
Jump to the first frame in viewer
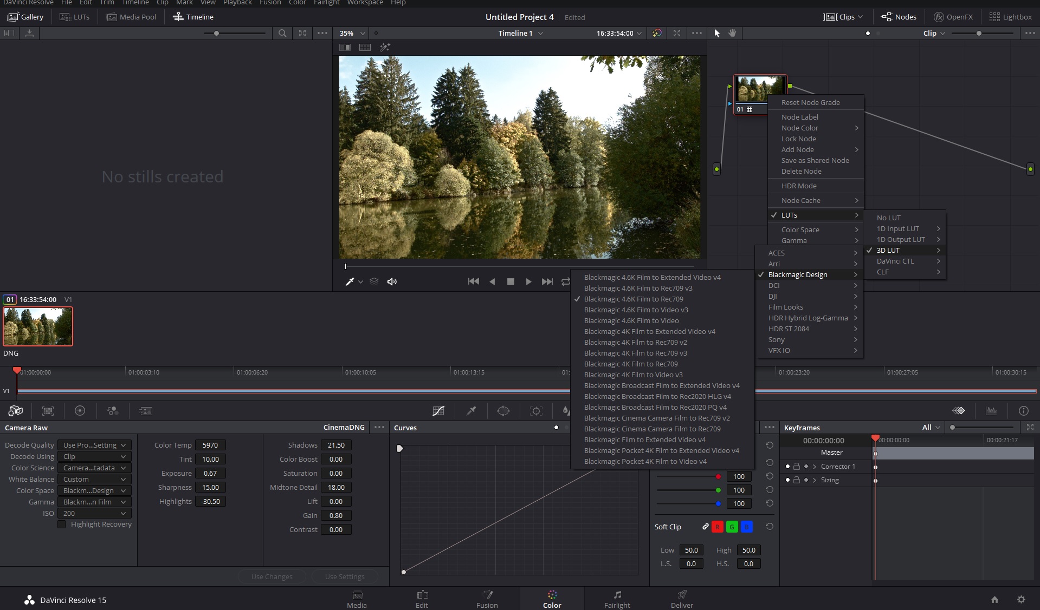click(x=473, y=281)
